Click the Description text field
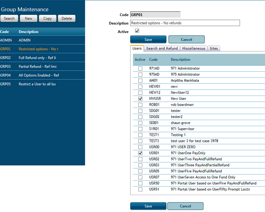This screenshot has height=212, width=265. pos(185,23)
